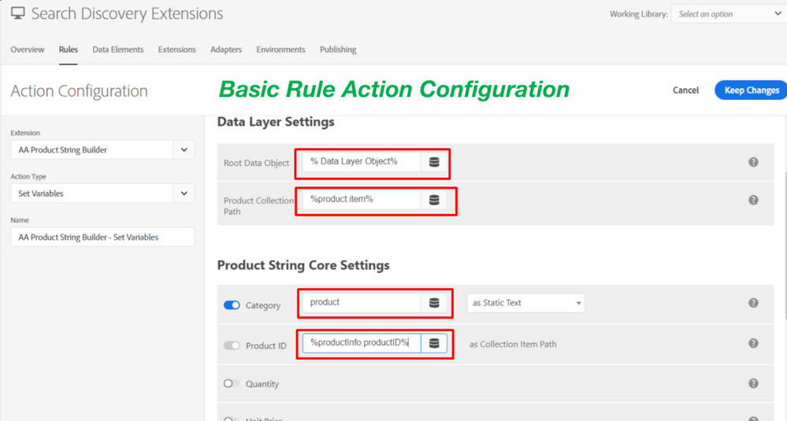Cancel the action configuration

(x=685, y=90)
